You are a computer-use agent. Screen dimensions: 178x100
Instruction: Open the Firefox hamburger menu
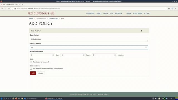click(x=176, y=9)
